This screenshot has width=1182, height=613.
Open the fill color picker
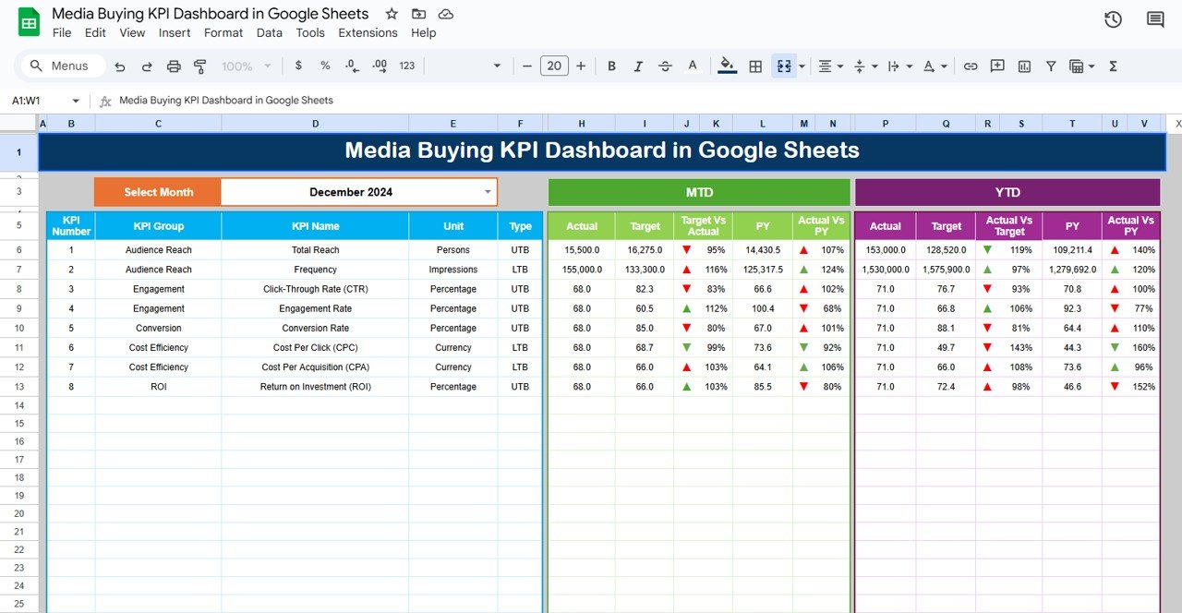[x=728, y=66]
